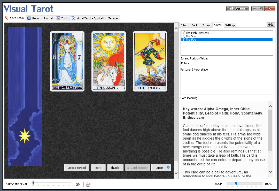Click The Sun card on the table
This screenshot has height=191, width=279.
(x=109, y=62)
